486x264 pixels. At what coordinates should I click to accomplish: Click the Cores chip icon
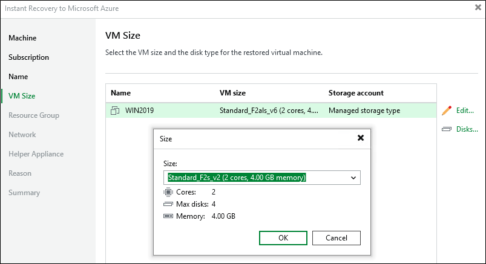pos(168,192)
